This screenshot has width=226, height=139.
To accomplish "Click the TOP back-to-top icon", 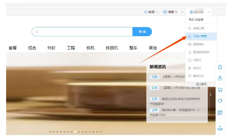I will (220, 128).
